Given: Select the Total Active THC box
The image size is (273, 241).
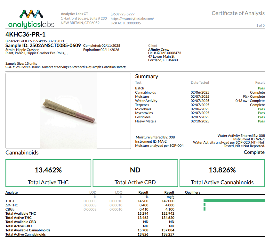Looking at the screenshot, I should pyautogui.click(x=48, y=173).
